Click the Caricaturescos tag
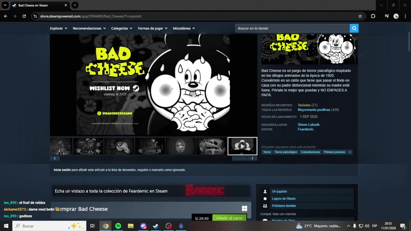411x231 pixels. pyautogui.click(x=310, y=152)
